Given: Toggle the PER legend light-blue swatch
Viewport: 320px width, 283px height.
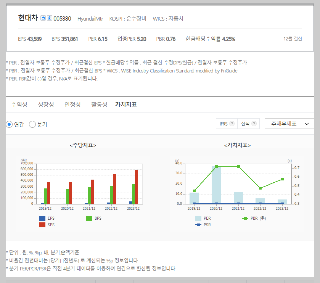Looking at the screenshot, I should (x=198, y=218).
